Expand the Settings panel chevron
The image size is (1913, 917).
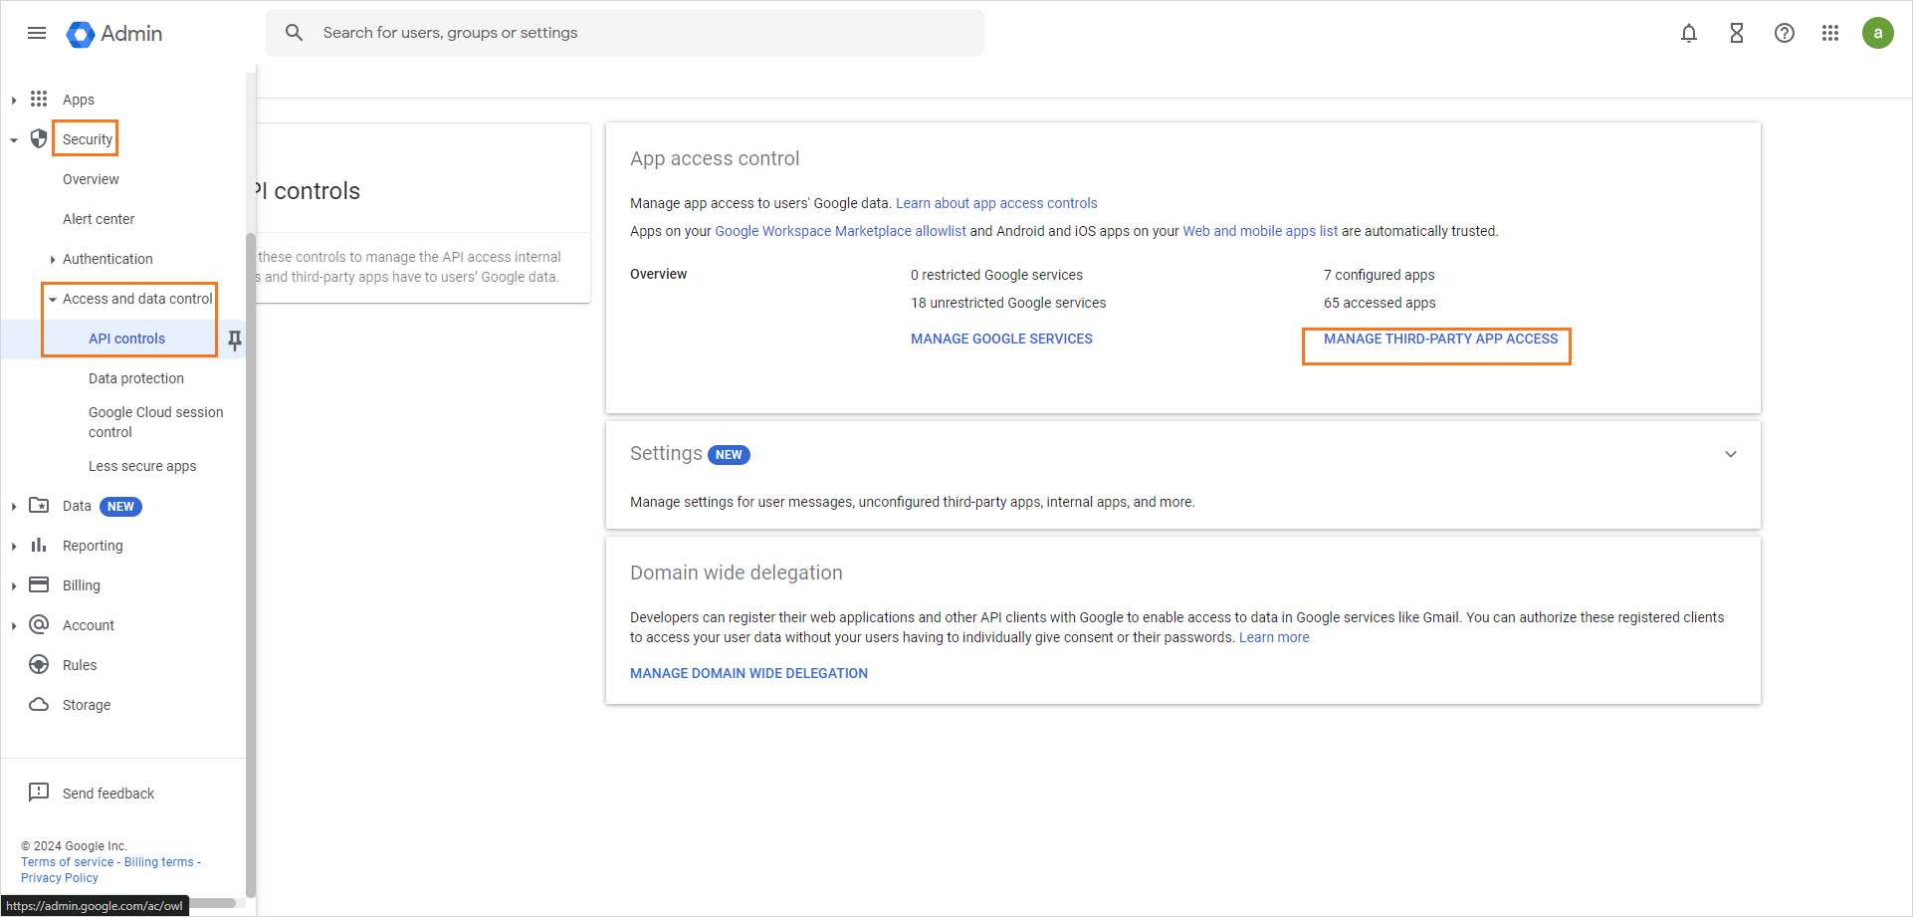(x=1731, y=454)
